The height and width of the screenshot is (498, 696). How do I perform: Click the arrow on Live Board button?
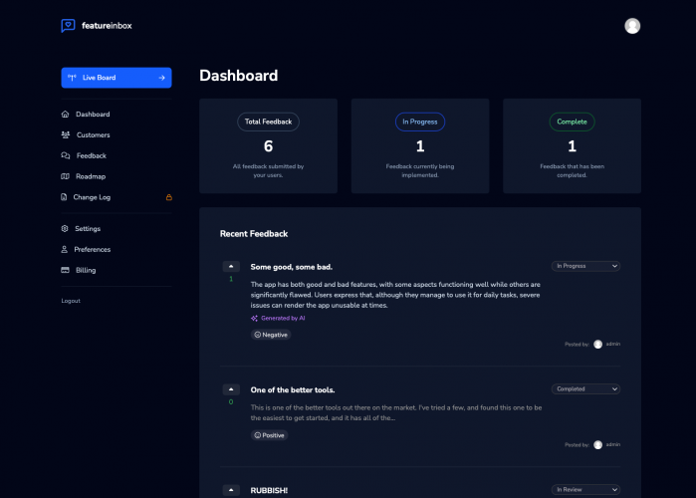161,78
